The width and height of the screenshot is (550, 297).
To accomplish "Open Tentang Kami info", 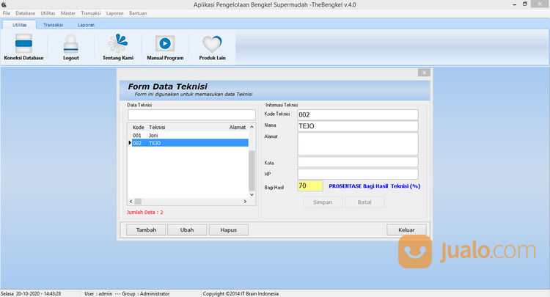I will (116, 45).
